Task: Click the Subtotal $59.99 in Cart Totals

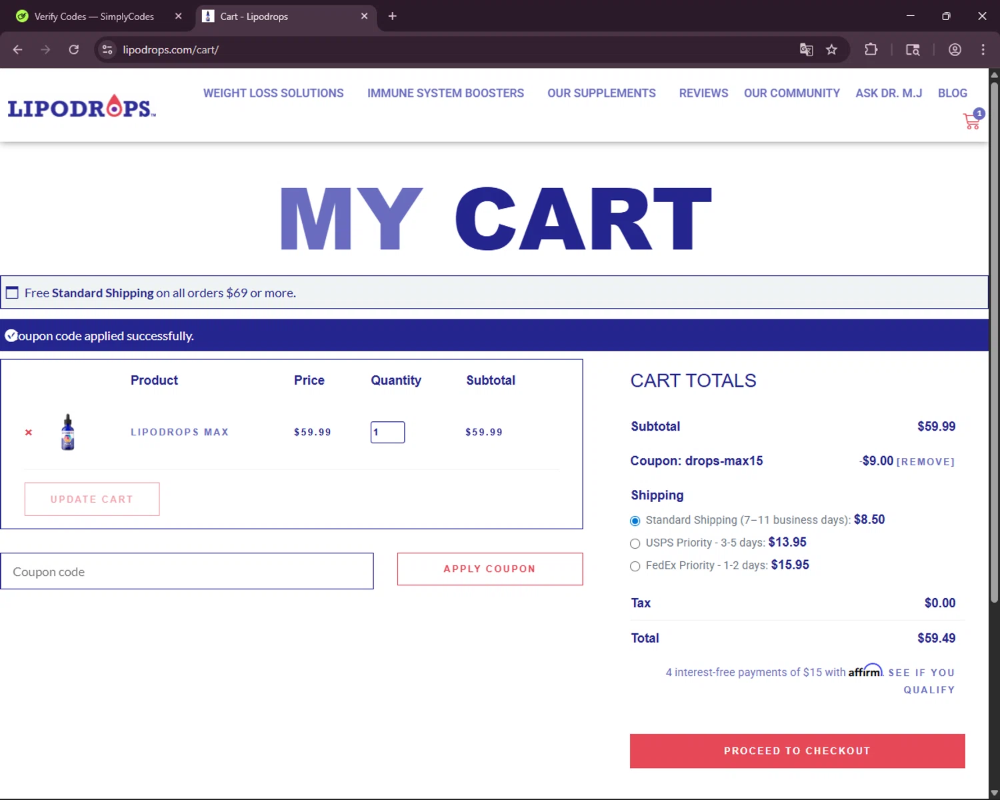Action: pos(936,426)
